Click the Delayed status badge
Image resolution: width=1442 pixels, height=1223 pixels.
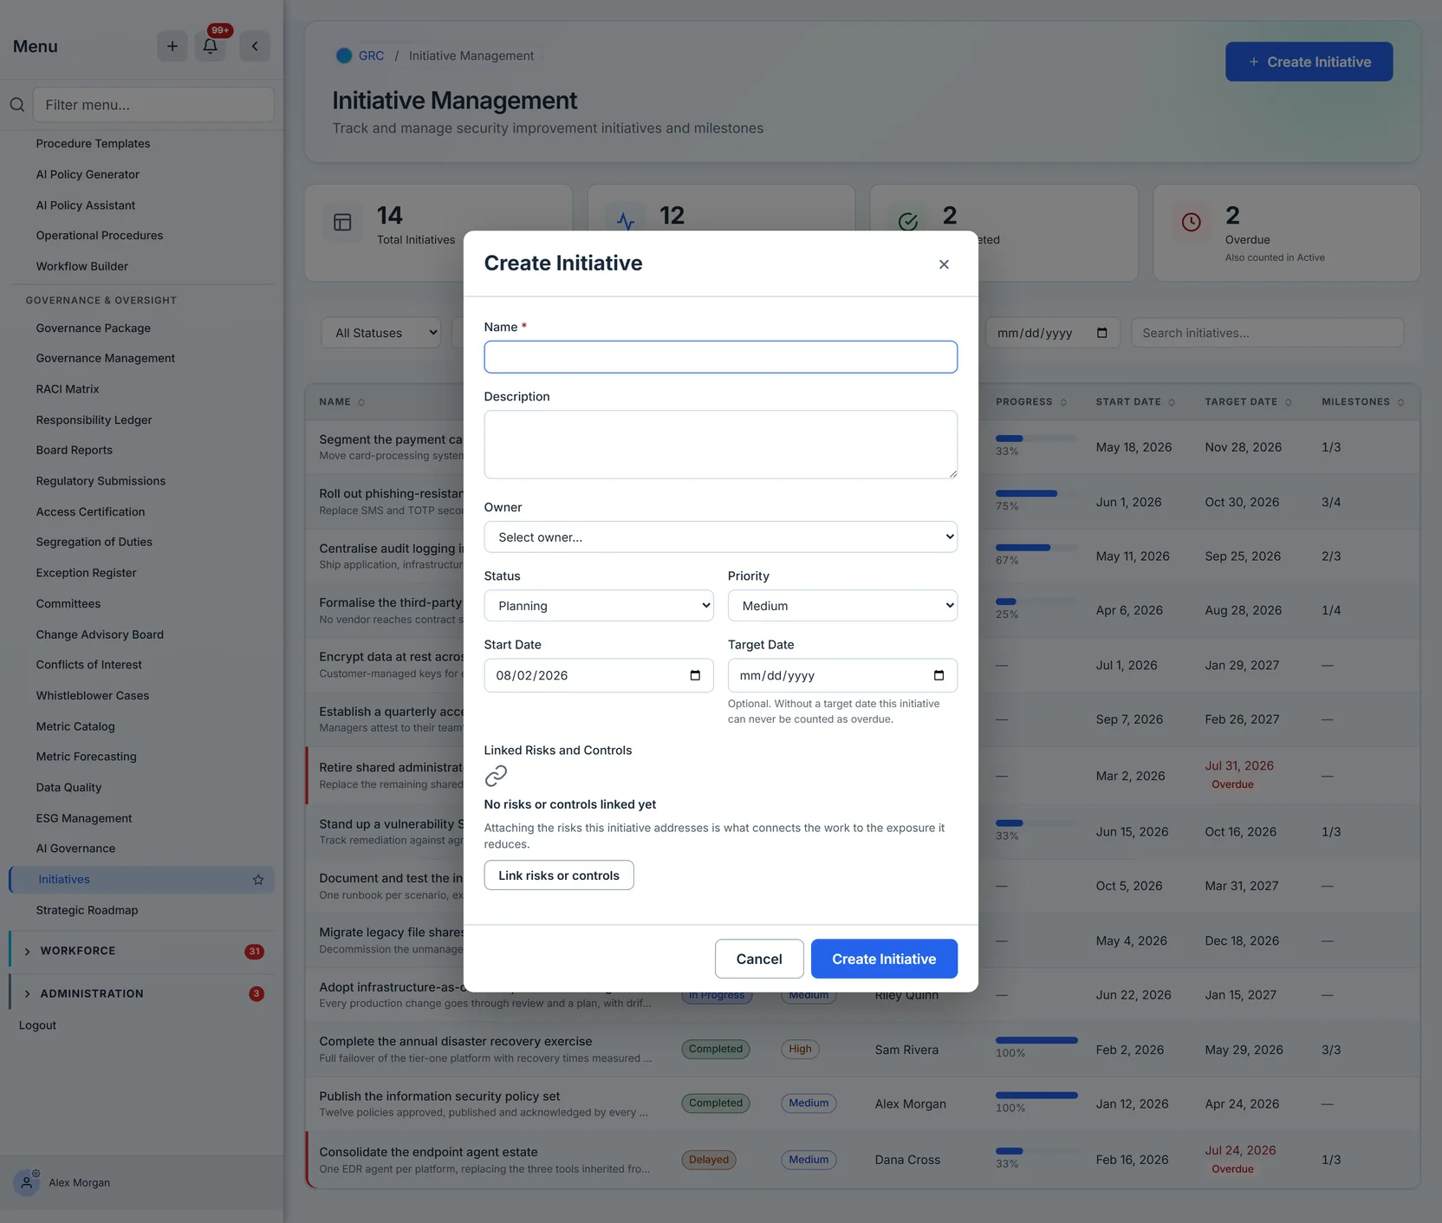click(709, 1160)
